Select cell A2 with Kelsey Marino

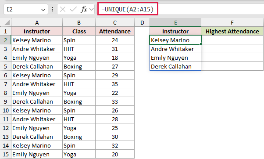(x=37, y=40)
